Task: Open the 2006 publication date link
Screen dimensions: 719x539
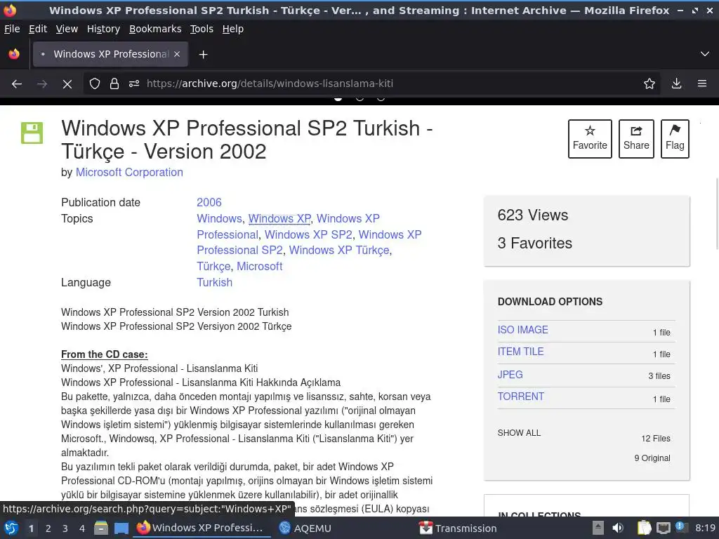Action: click(x=209, y=203)
